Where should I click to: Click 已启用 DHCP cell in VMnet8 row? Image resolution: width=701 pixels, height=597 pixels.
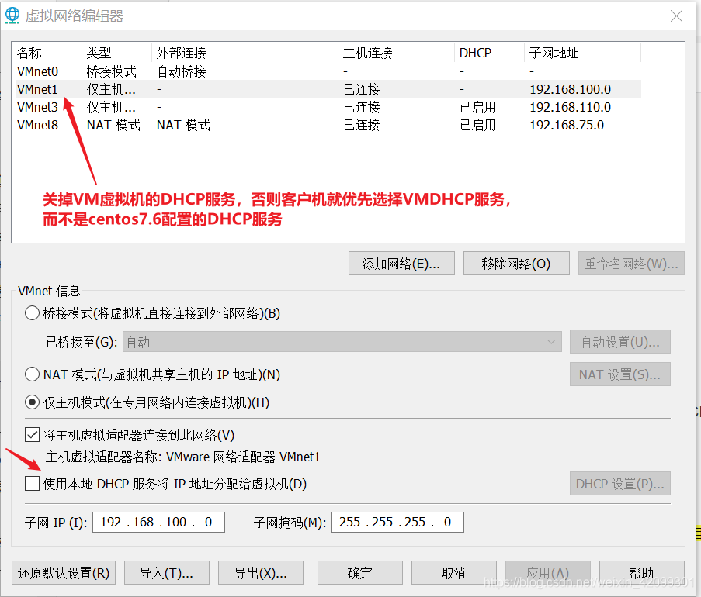pyautogui.click(x=477, y=125)
